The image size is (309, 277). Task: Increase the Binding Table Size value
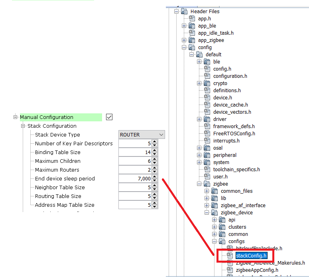(x=155, y=150)
